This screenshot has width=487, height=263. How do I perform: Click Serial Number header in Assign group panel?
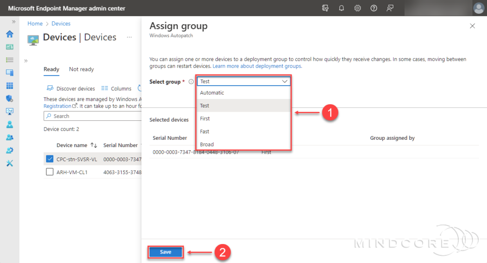point(170,138)
